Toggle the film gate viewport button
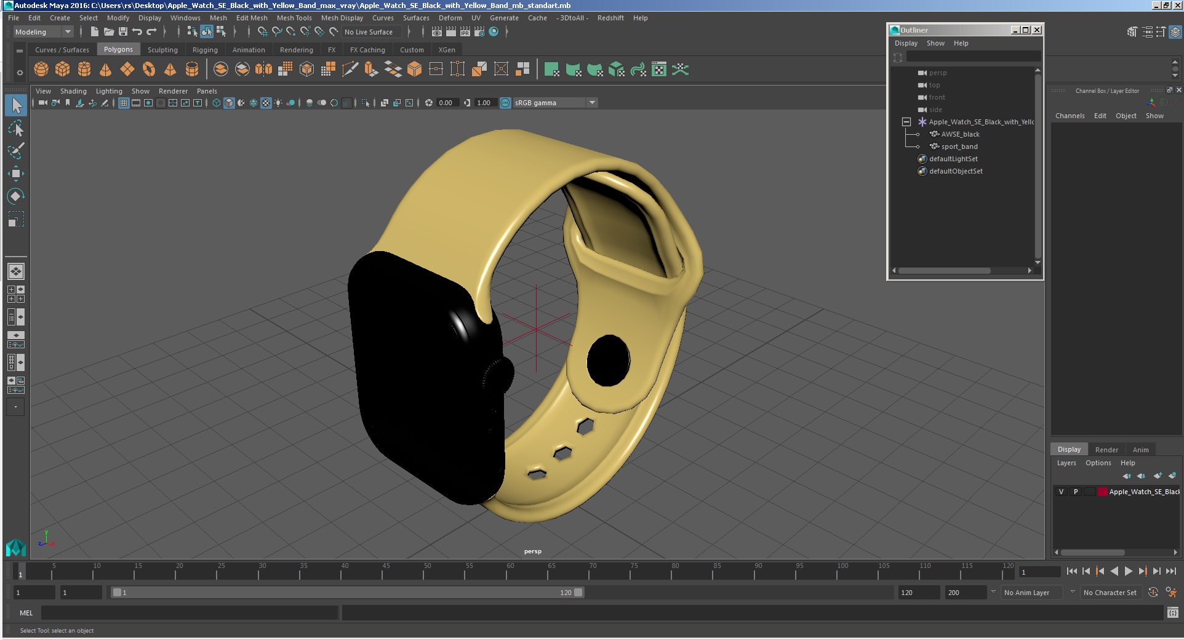The height and width of the screenshot is (640, 1184). click(x=136, y=103)
